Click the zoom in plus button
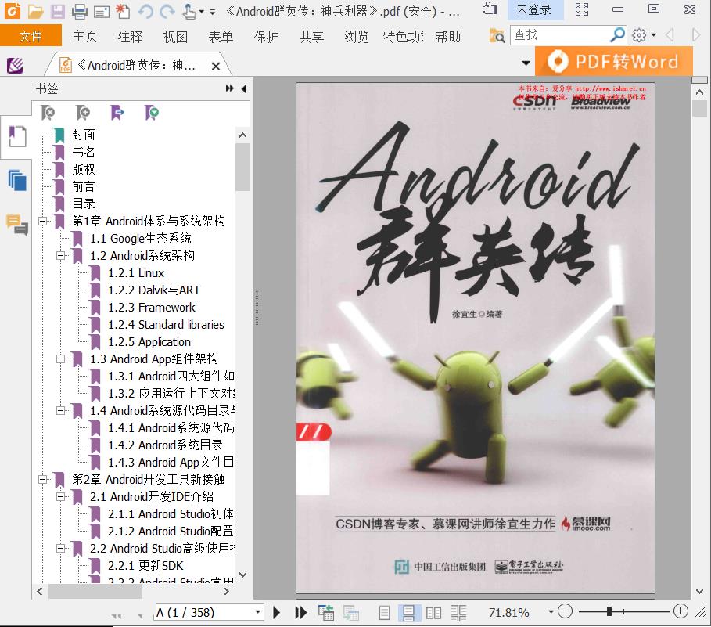Image resolution: width=711 pixels, height=627 pixels. (x=680, y=611)
